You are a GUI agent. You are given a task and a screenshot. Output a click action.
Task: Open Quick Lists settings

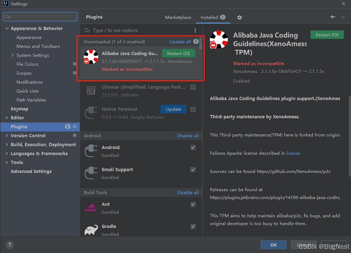(27, 91)
